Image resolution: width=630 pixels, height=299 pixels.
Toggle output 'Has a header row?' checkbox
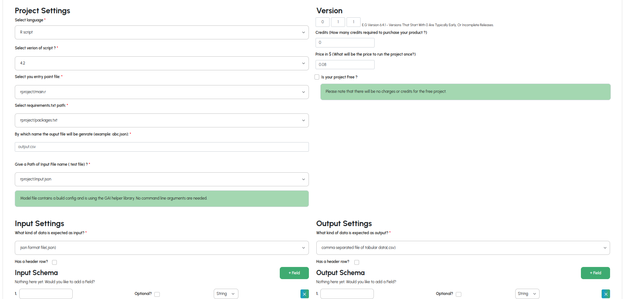pyautogui.click(x=357, y=262)
